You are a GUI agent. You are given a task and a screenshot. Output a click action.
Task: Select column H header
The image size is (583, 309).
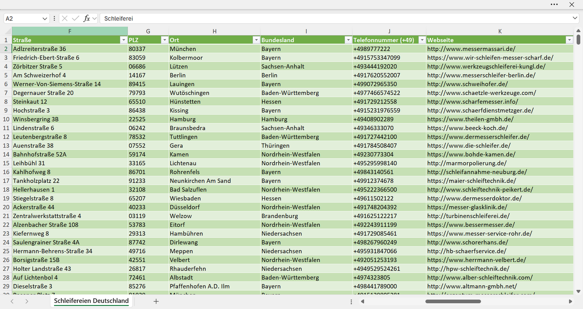215,31
